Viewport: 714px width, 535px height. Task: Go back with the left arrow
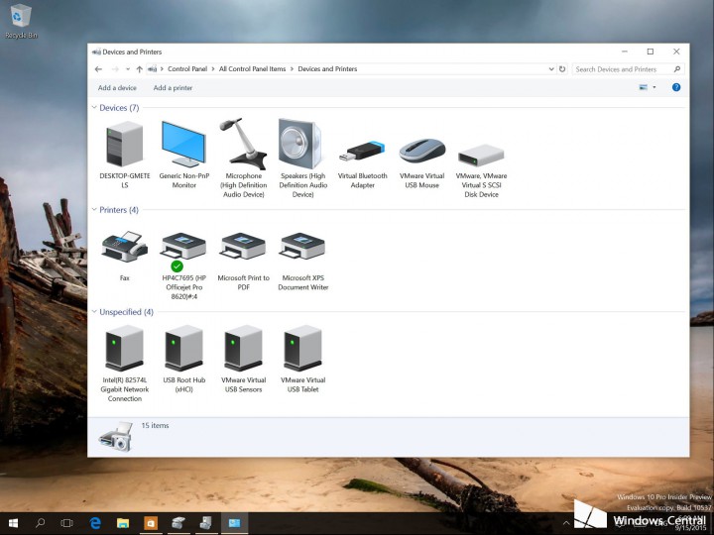(x=98, y=69)
